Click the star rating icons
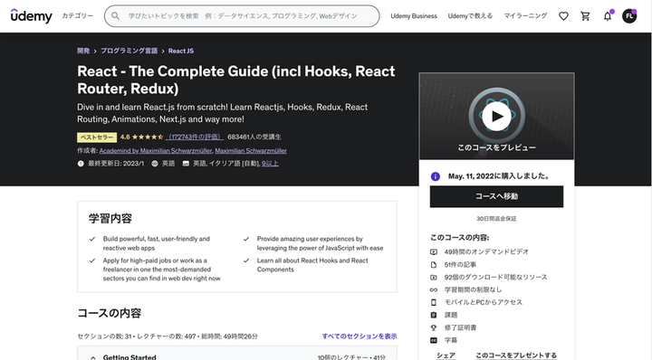The height and width of the screenshot is (360, 652). (x=148, y=137)
